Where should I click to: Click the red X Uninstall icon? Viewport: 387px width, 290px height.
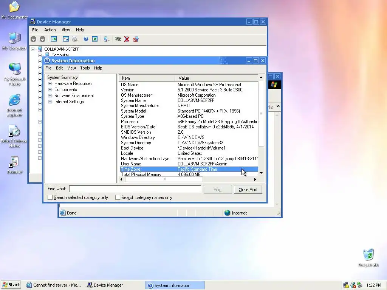(x=127, y=39)
